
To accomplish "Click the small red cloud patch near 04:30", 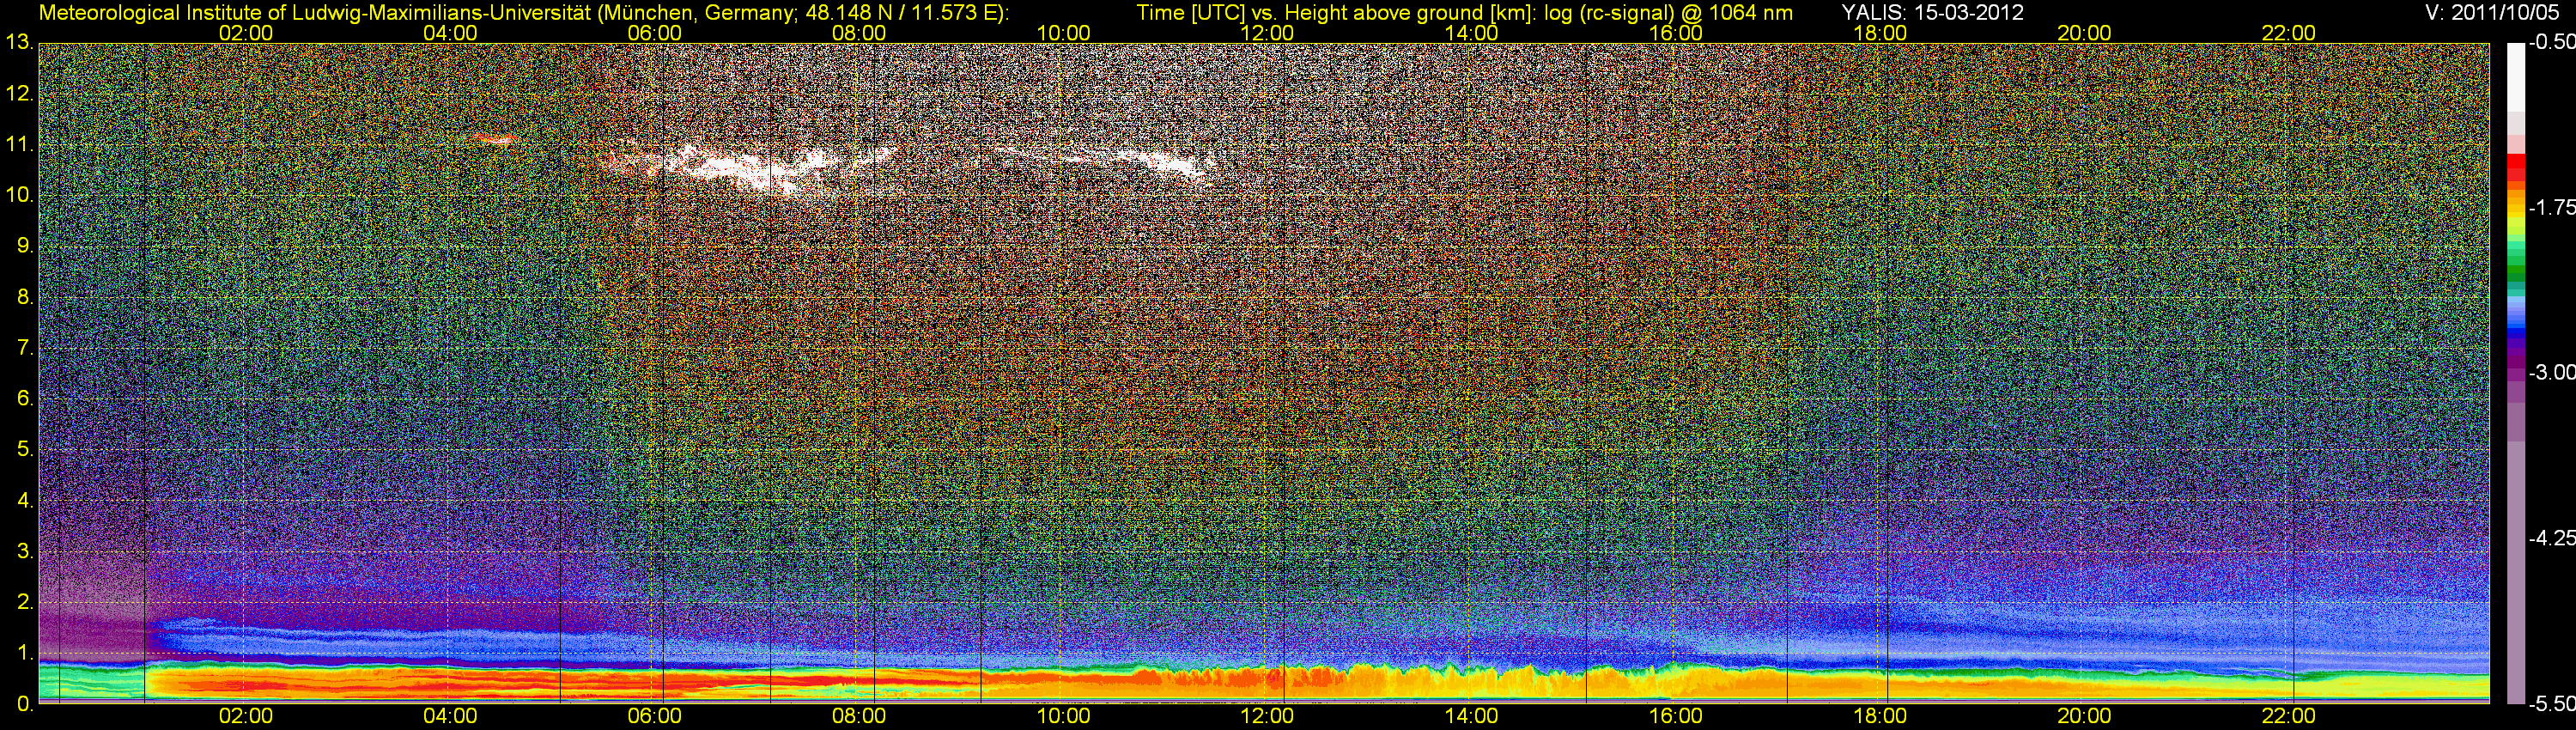I will coord(496,138).
